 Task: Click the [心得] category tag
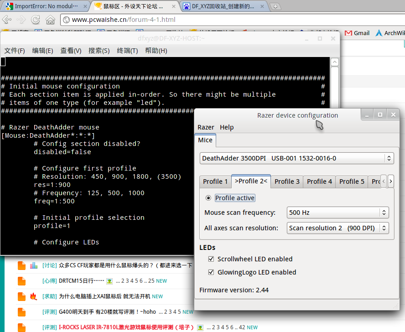coord(50,281)
